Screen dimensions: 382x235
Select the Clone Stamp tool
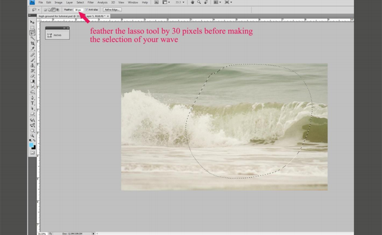(32, 66)
